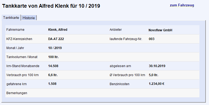Viewport: 209px width, 105px height.
Task: Click provider value 'Novoflew GmbH'
Action: click(x=160, y=30)
